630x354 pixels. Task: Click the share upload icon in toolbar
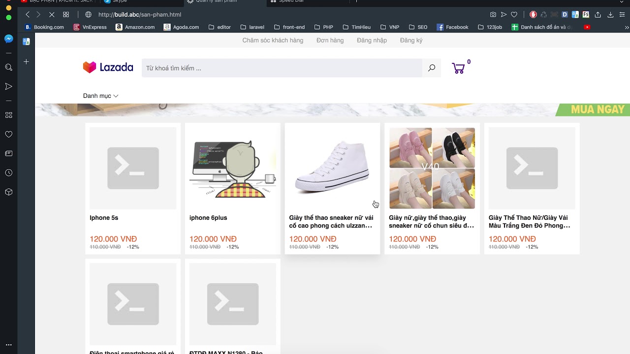coord(598,15)
